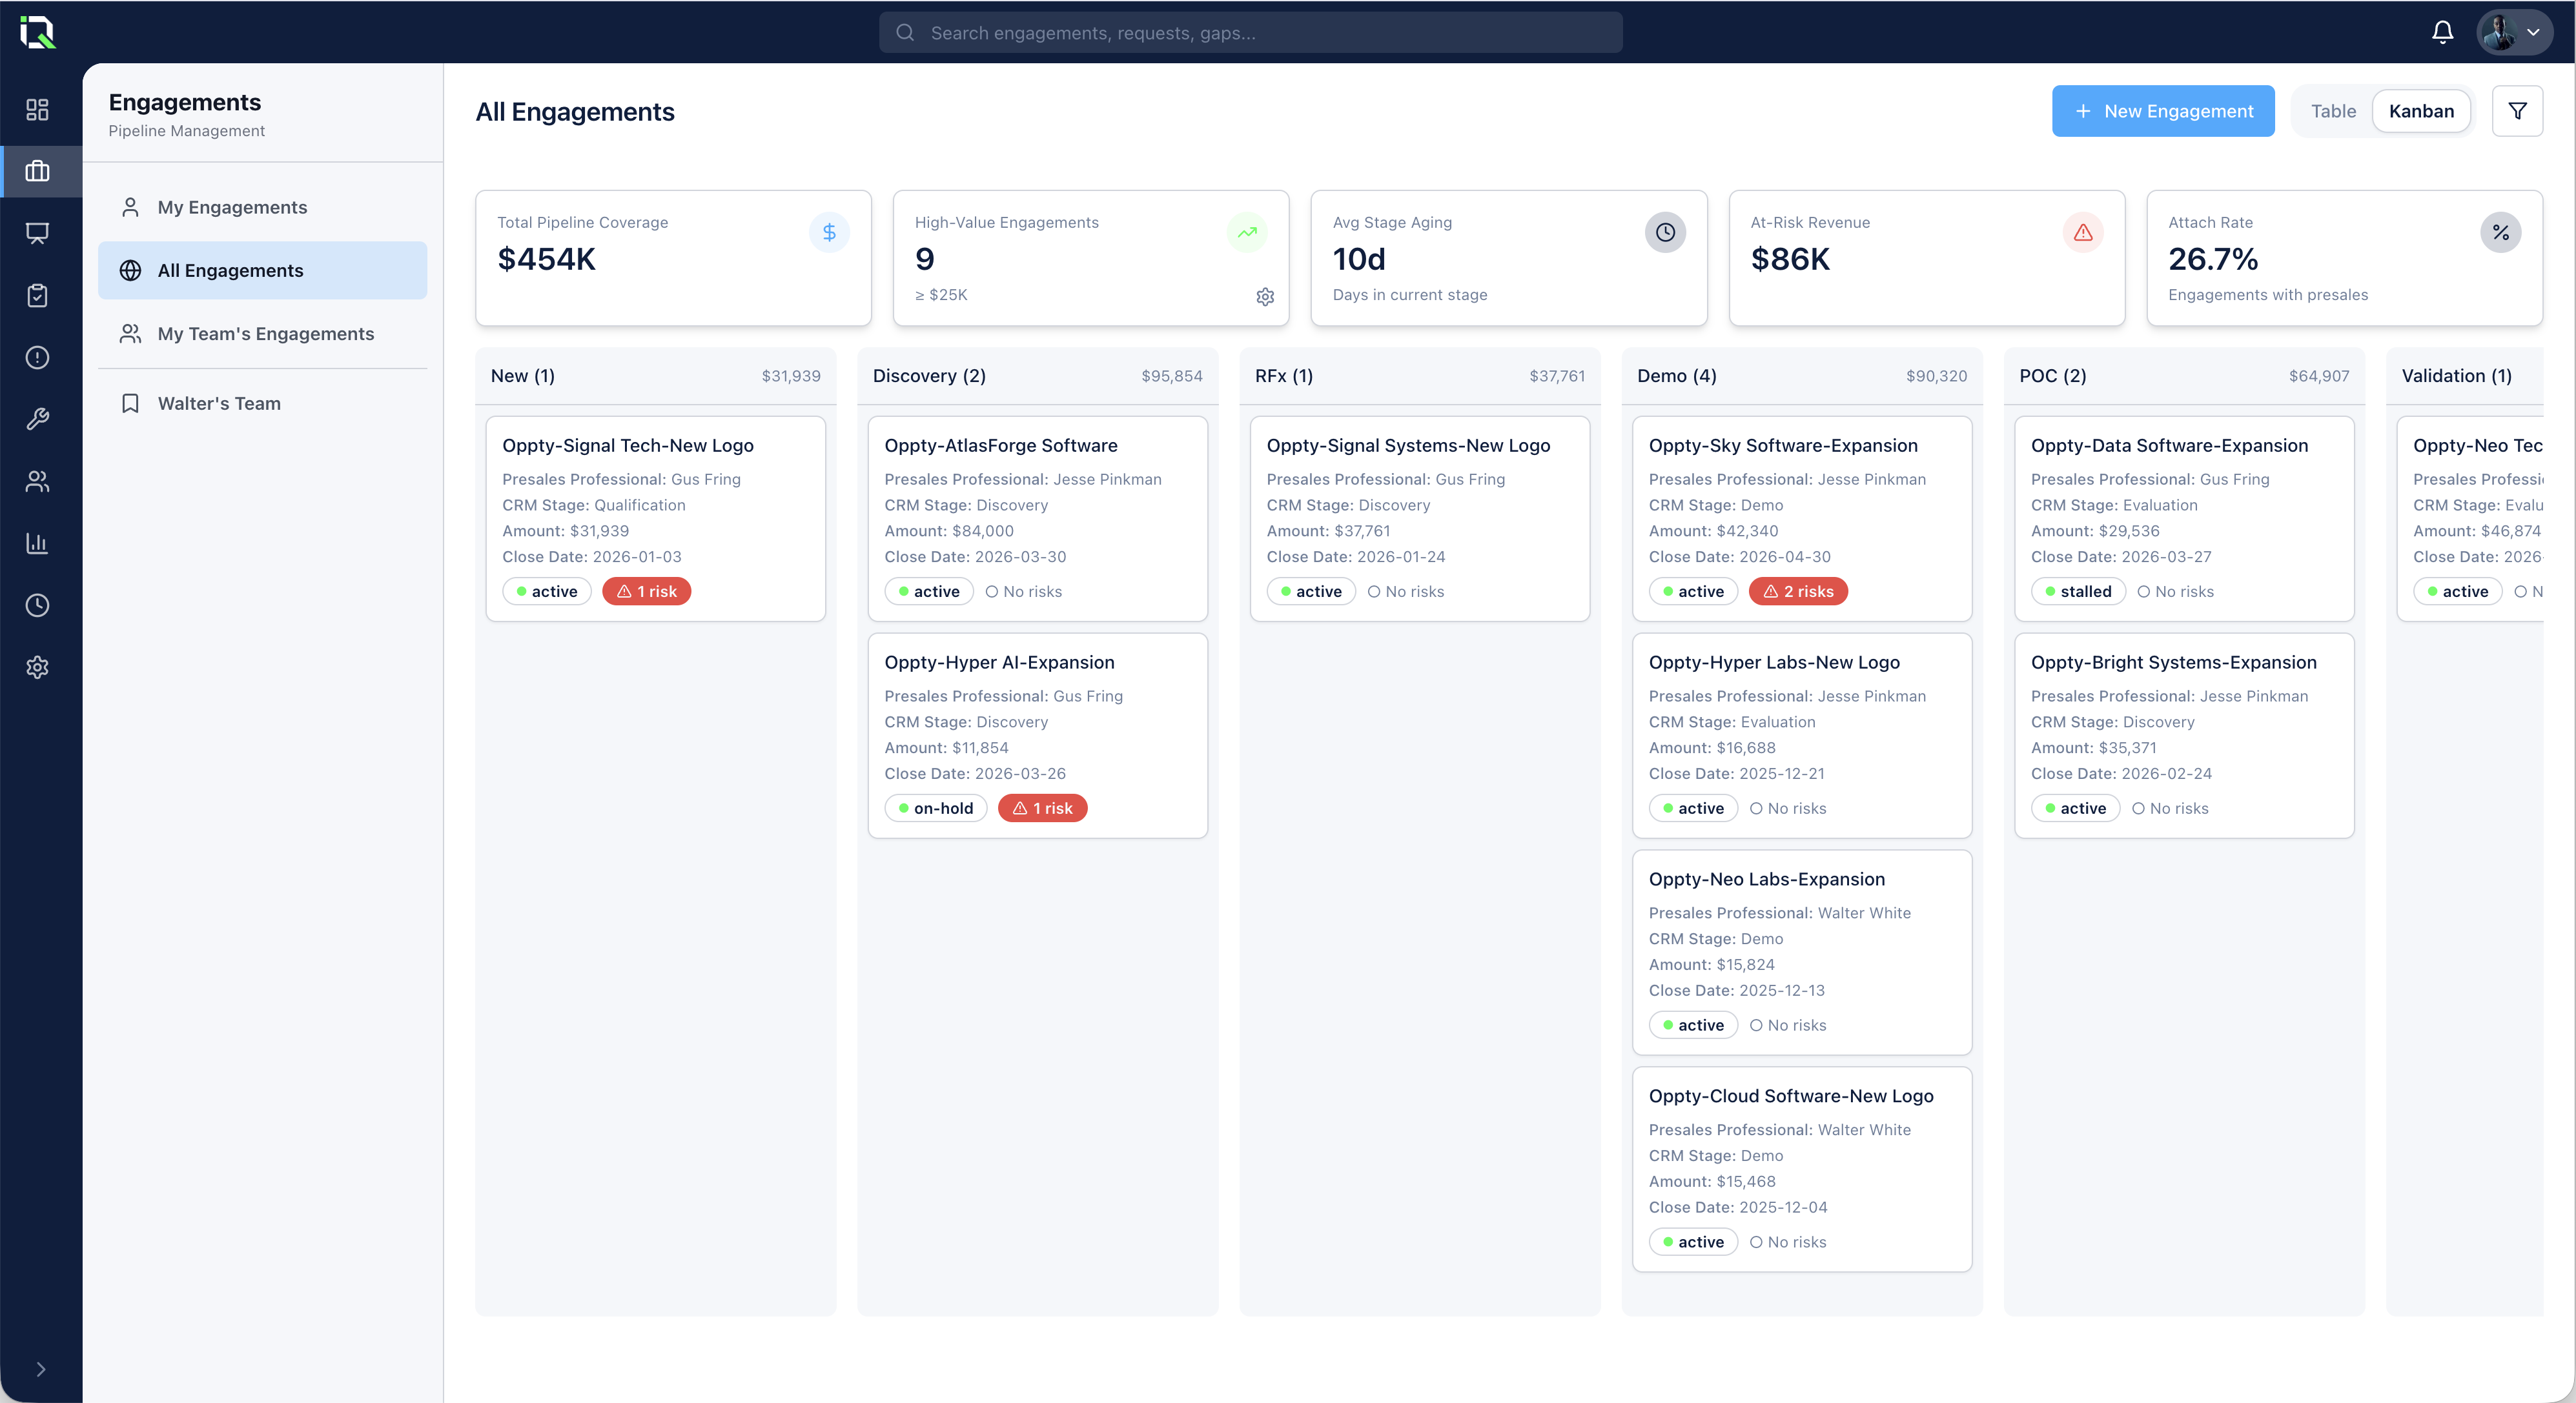2576x1403 pixels.
Task: Open the 2 risks badge on Oppty-Sky Software-Expansion
Action: click(x=1797, y=590)
